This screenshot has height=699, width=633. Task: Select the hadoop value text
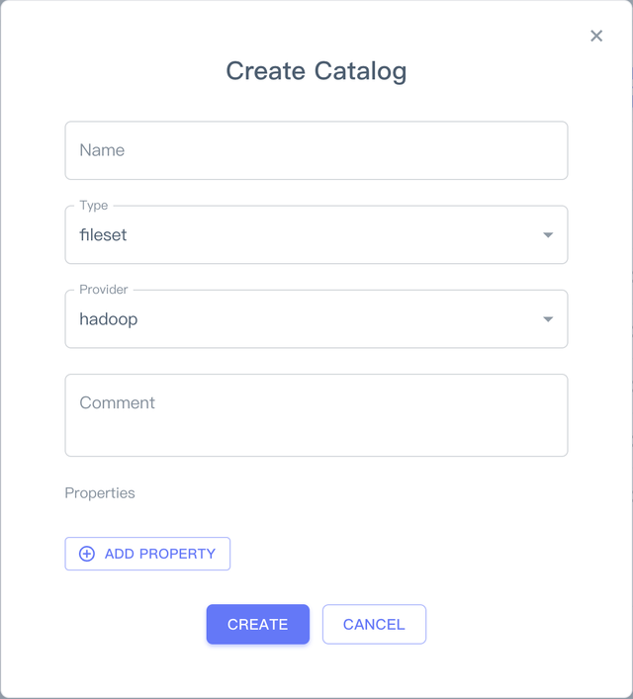(108, 319)
